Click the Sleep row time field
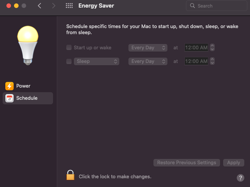 (x=196, y=61)
